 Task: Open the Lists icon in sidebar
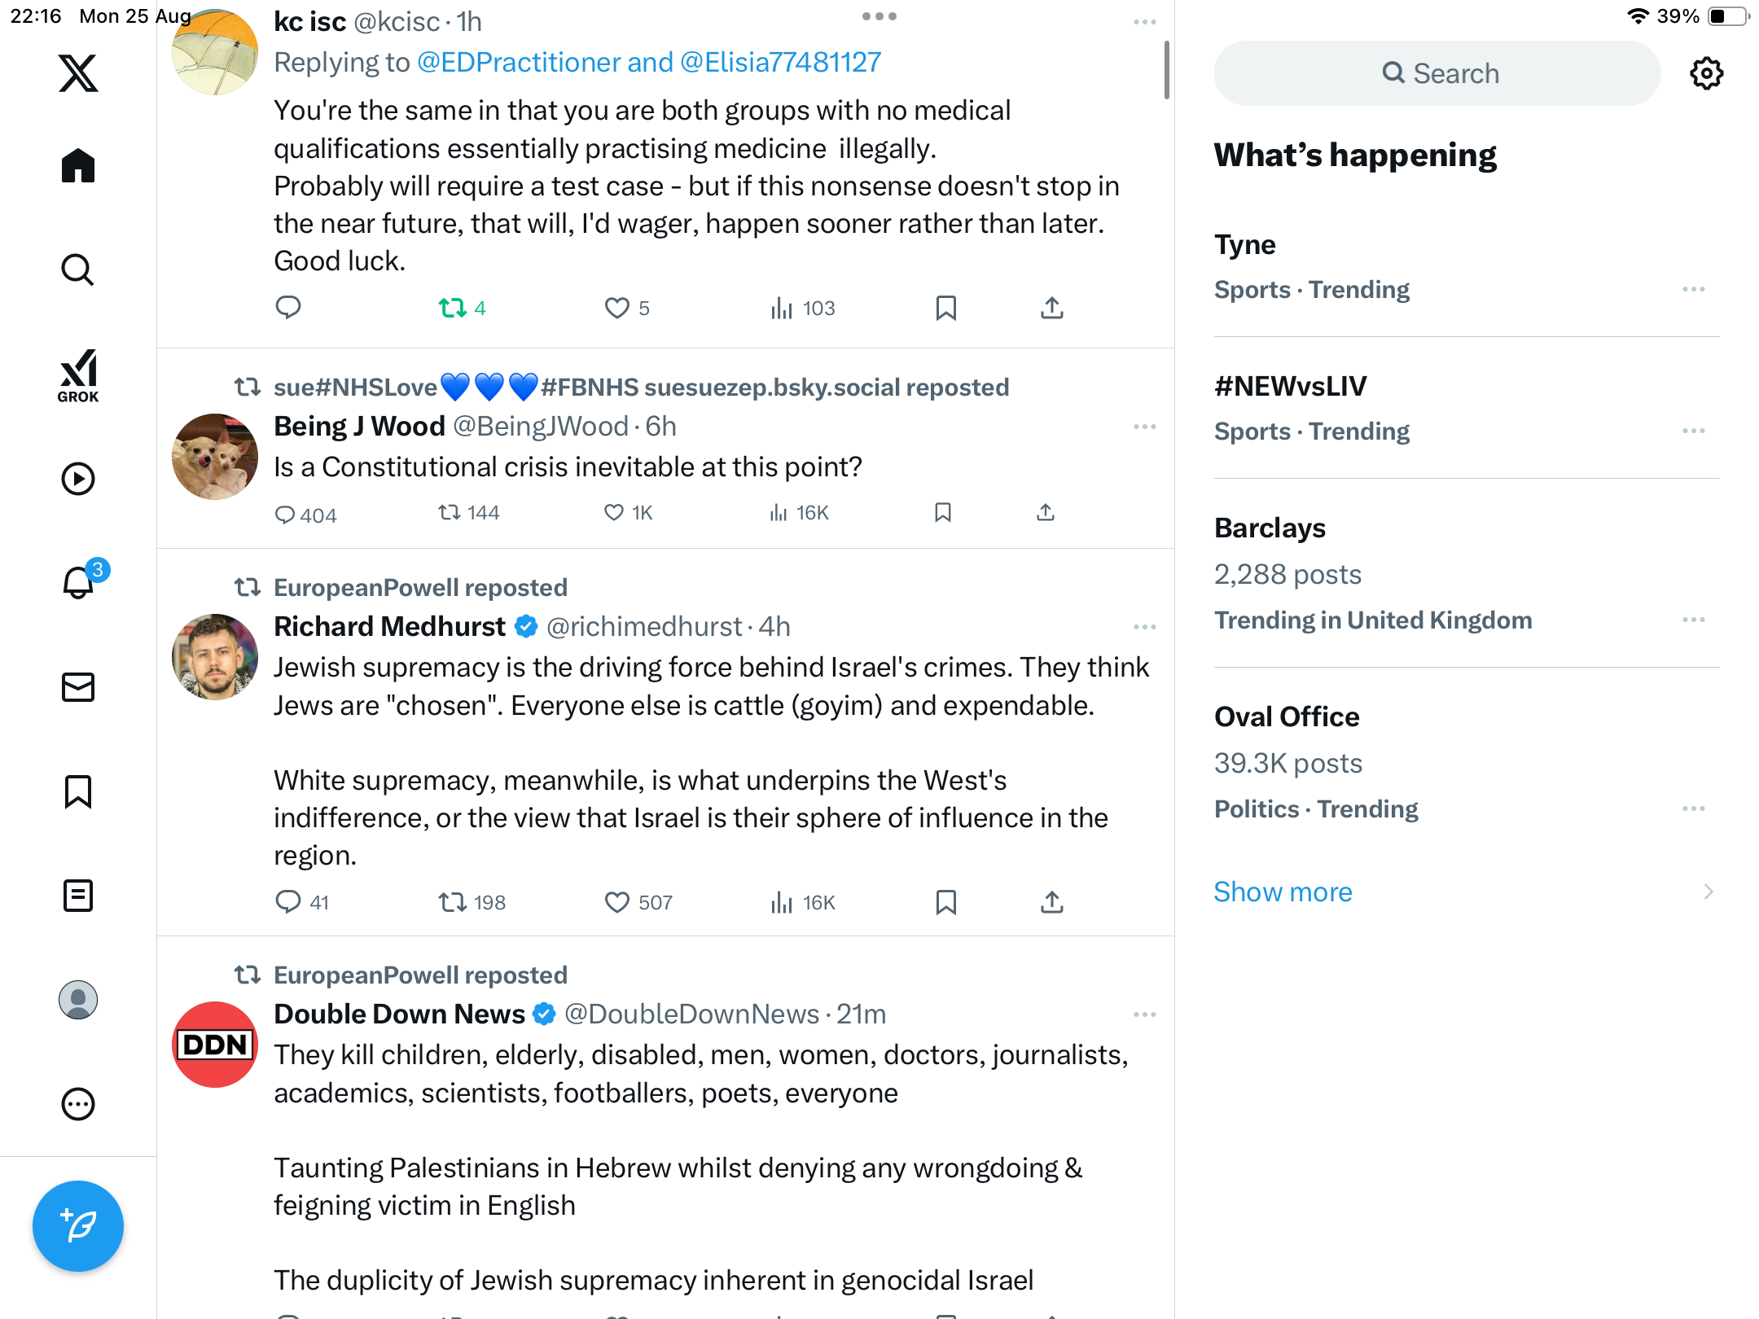(x=78, y=896)
